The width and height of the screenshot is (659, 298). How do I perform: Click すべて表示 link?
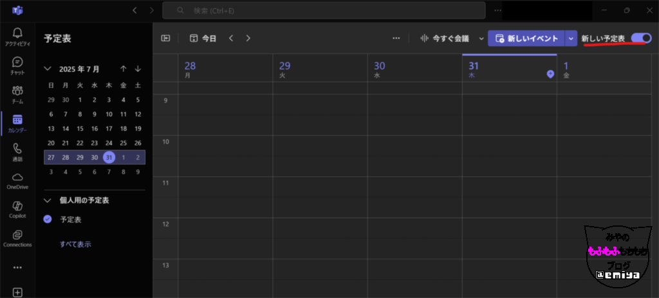75,244
